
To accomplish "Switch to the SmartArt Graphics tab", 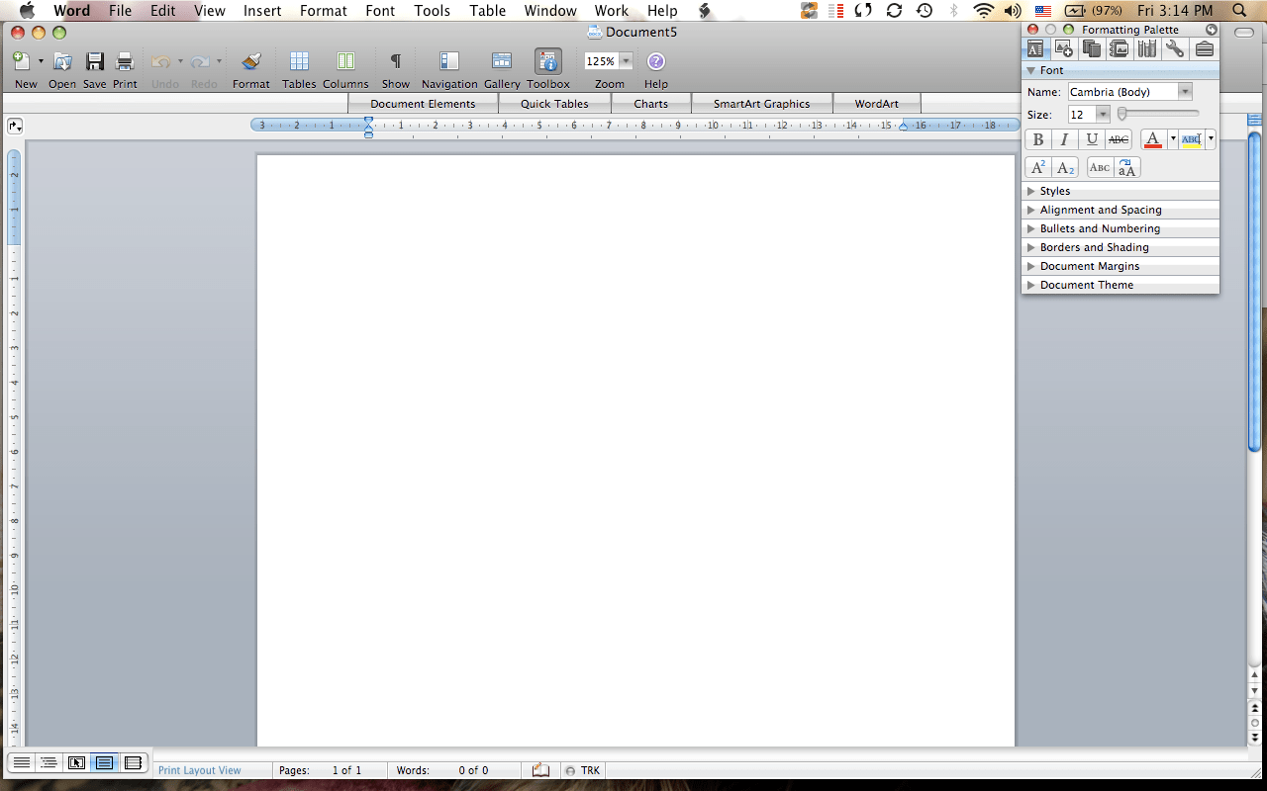I will pos(762,103).
